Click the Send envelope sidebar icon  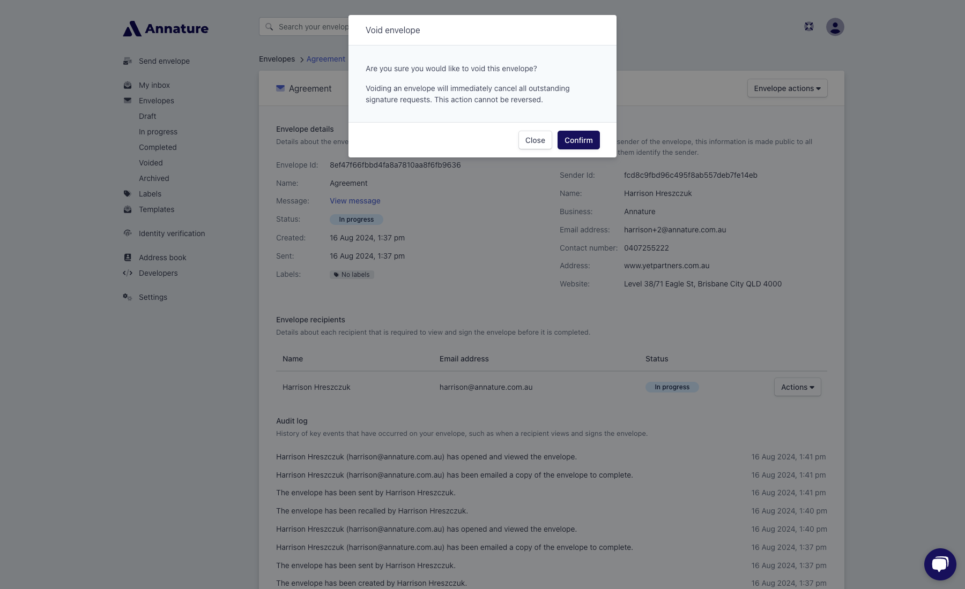point(128,61)
